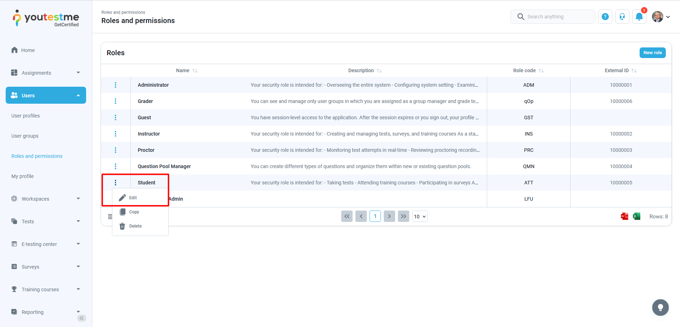Choose Copy in the role context menu

click(x=134, y=212)
